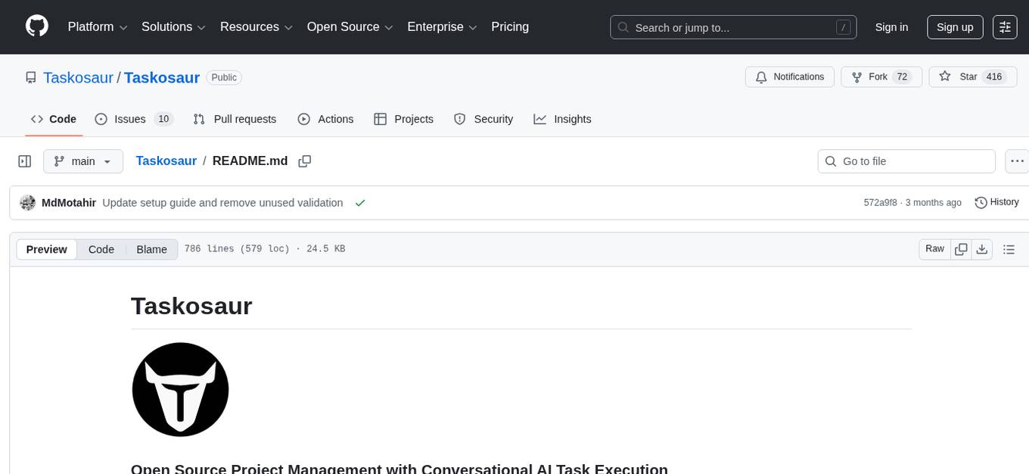Image resolution: width=1029 pixels, height=474 pixels.
Task: Click the Go to file search field
Action: (906, 161)
